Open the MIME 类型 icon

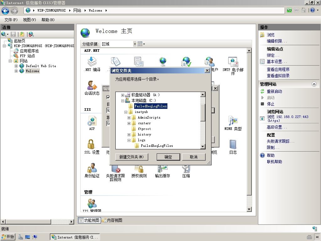pos(233,123)
